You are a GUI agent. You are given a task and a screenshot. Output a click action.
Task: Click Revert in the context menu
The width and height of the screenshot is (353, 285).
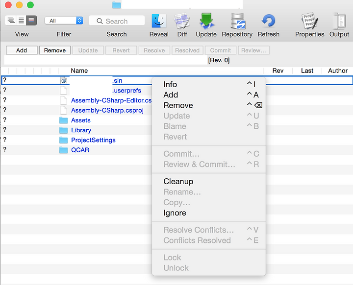point(209,137)
